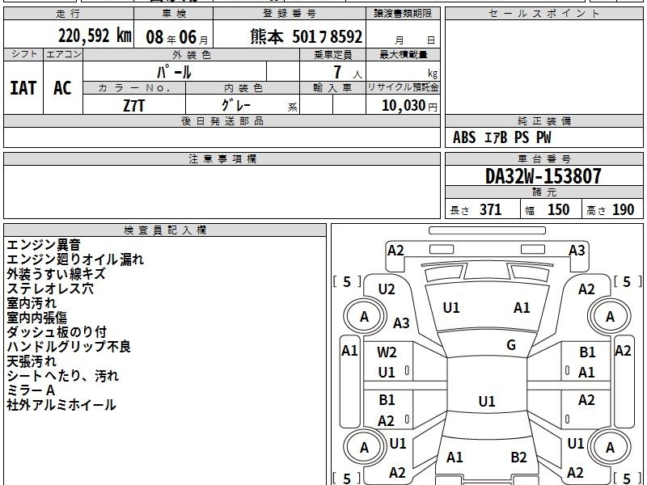Click the U2 mark on the left front fender
This screenshot has width=647, height=485.
click(x=387, y=289)
